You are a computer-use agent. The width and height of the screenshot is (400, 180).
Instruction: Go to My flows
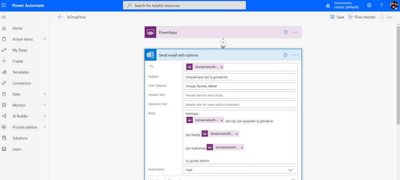20,50
